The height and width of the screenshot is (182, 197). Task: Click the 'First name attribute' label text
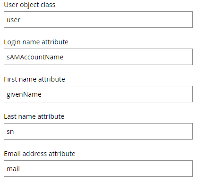pyautogui.click(x=34, y=79)
